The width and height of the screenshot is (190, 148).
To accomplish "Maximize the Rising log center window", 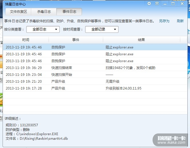I will (x=173, y=4).
